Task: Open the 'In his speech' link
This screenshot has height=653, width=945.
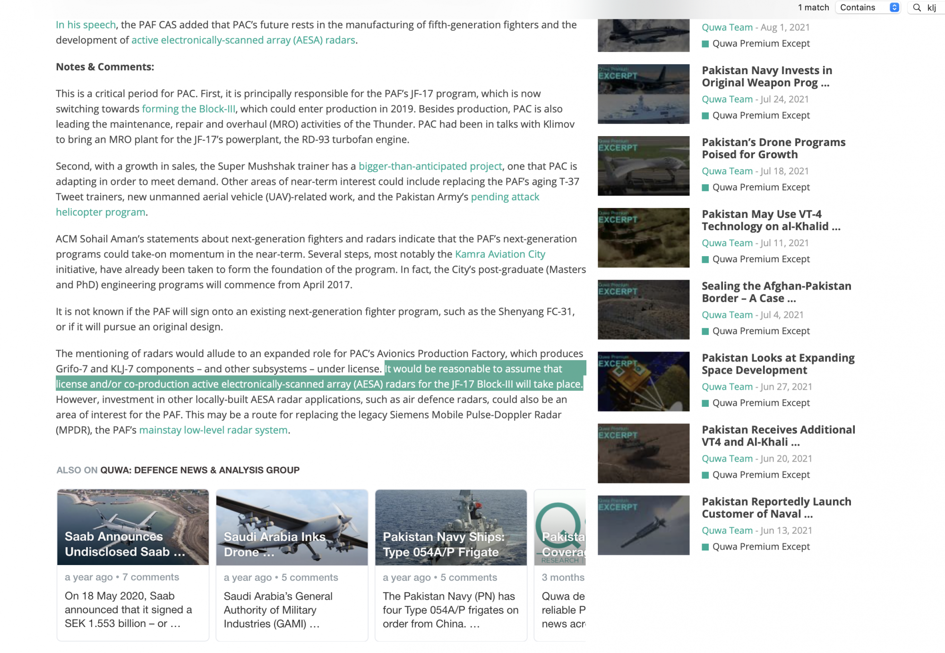Action: 86,25
